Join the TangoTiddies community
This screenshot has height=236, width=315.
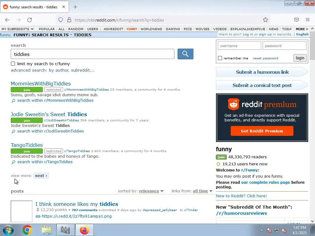click(27, 151)
